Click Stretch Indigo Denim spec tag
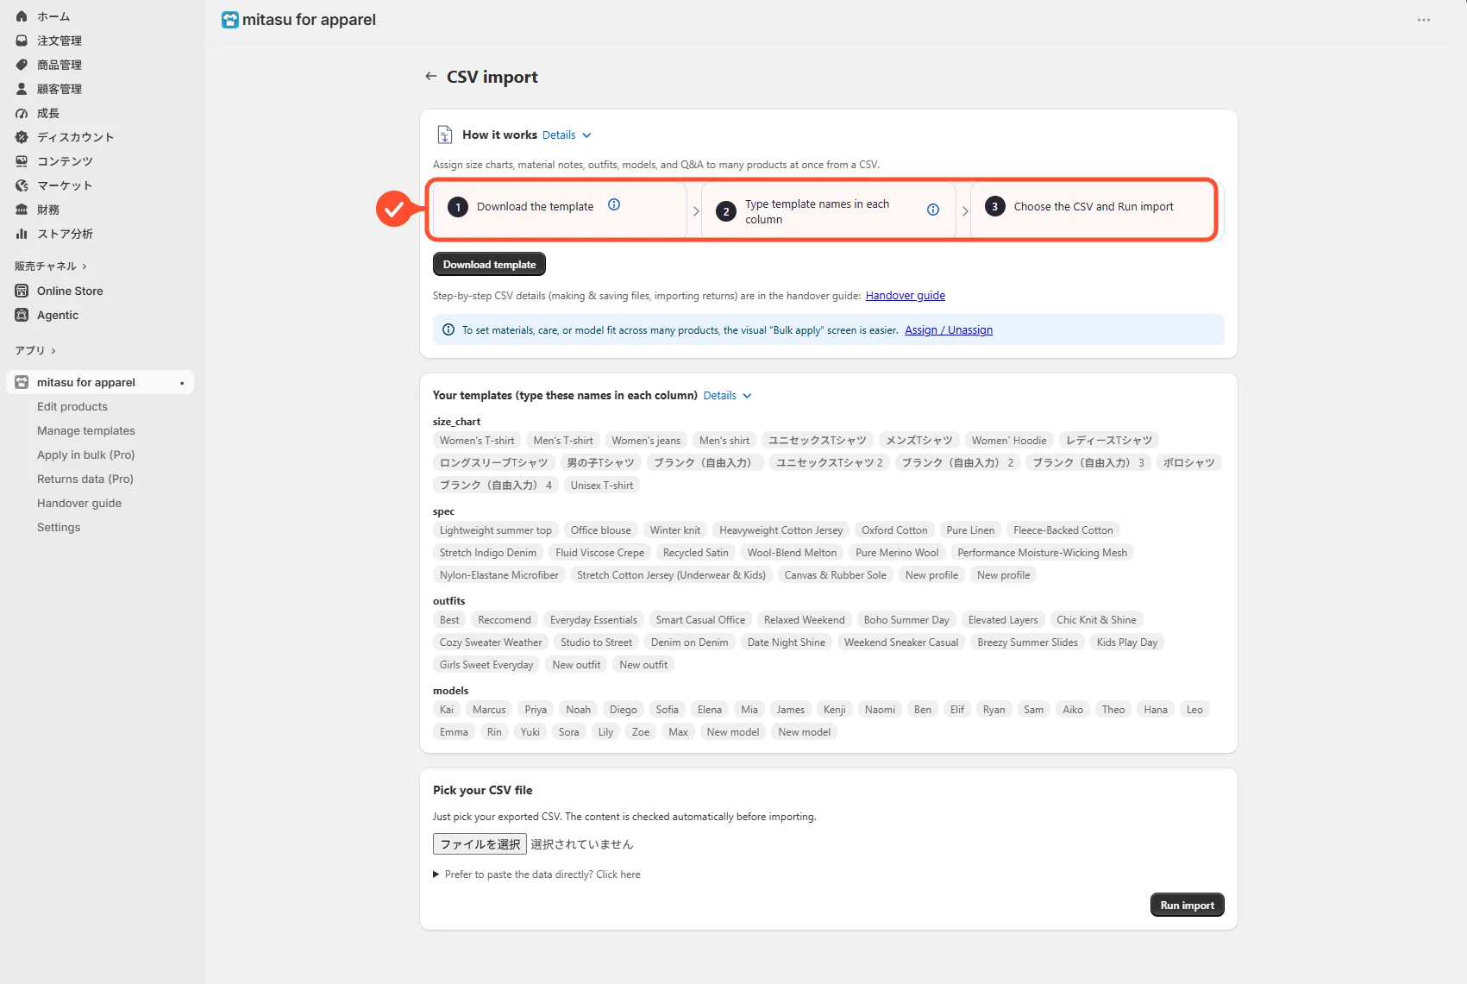 click(488, 553)
